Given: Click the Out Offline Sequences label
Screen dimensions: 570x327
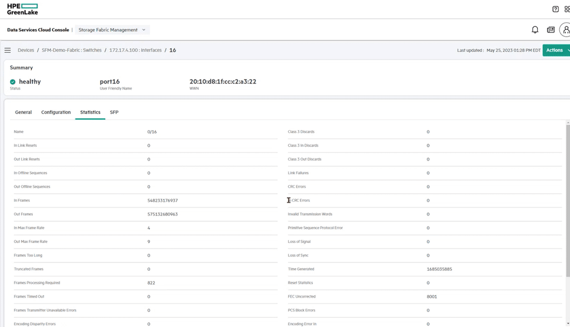Looking at the screenshot, I should (x=32, y=187).
